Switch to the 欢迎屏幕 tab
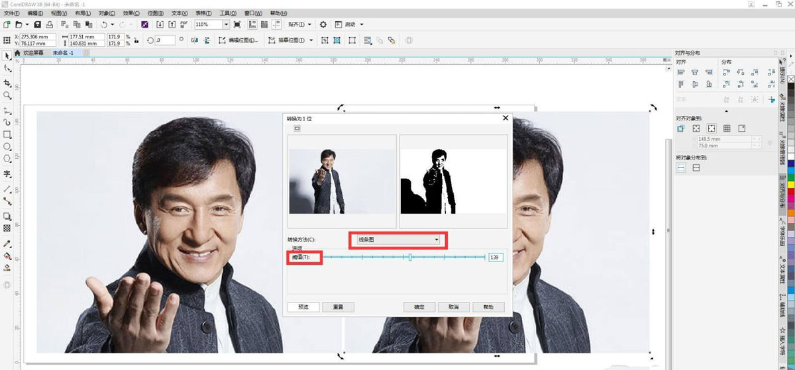795x370 pixels. pyautogui.click(x=32, y=53)
